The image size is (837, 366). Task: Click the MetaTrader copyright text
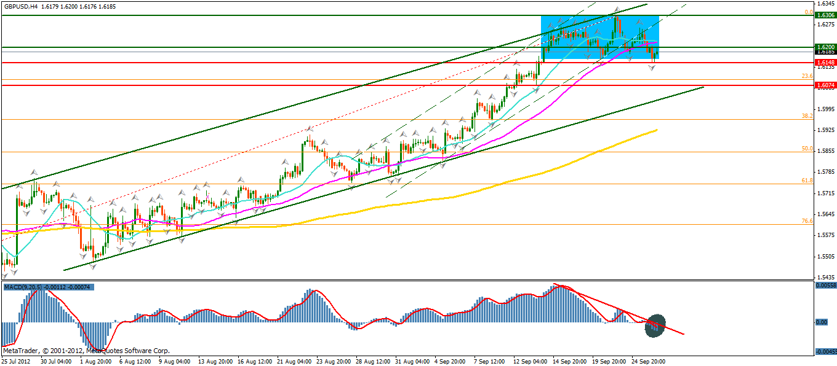click(x=86, y=351)
